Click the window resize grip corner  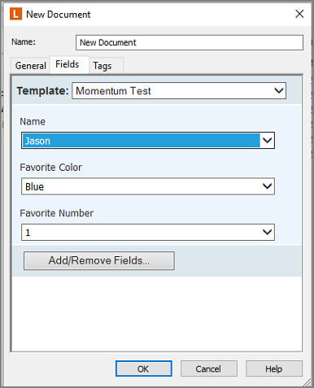click(x=307, y=382)
